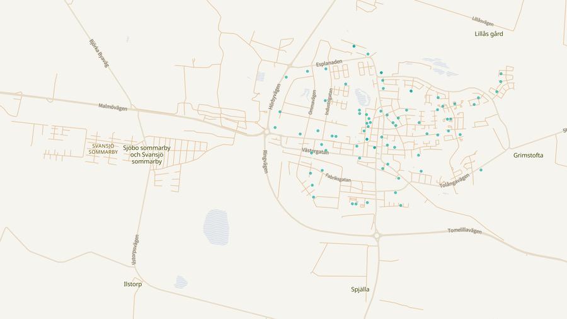
Task: Click the roundabout at Malmövägen and Ringvägen
Action: (267, 131)
